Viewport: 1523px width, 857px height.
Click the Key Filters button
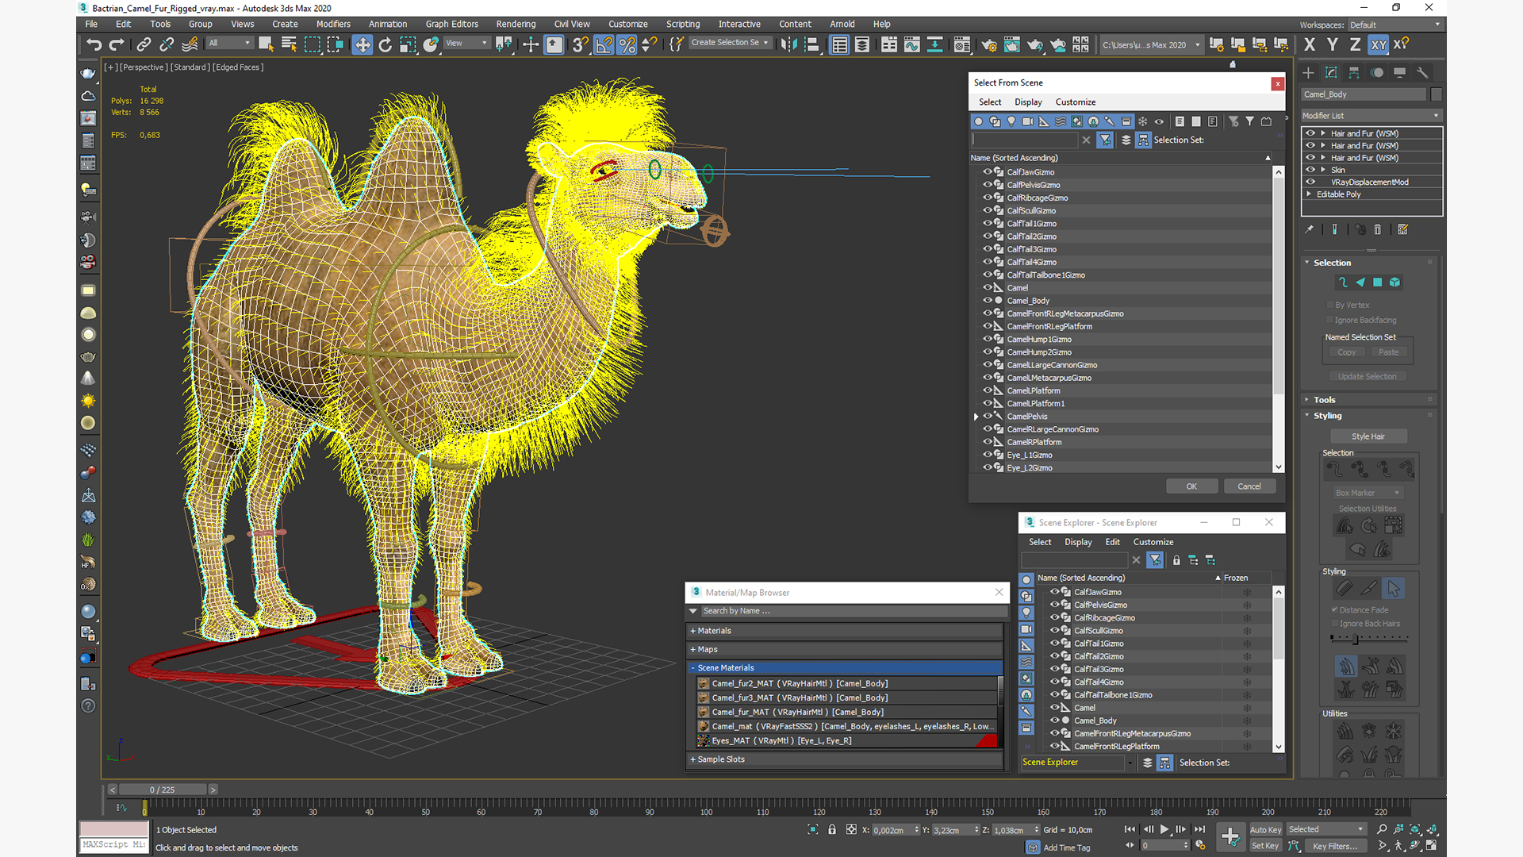point(1335,846)
